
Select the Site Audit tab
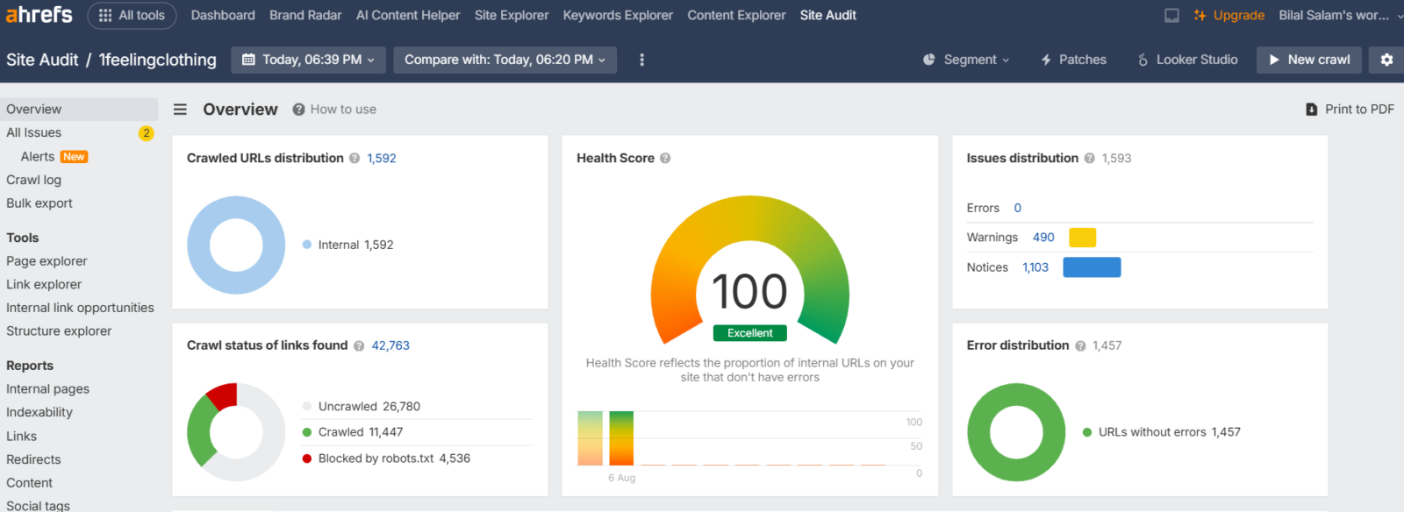(x=828, y=15)
